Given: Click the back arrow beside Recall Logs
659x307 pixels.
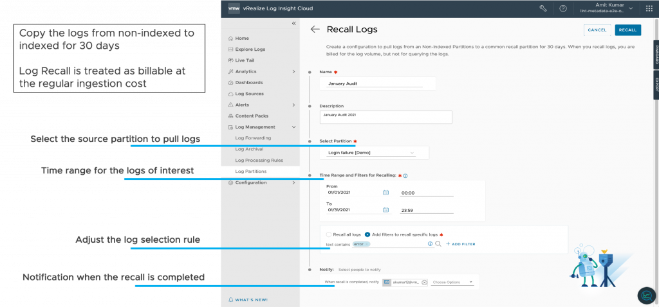Looking at the screenshot, I should pos(315,30).
